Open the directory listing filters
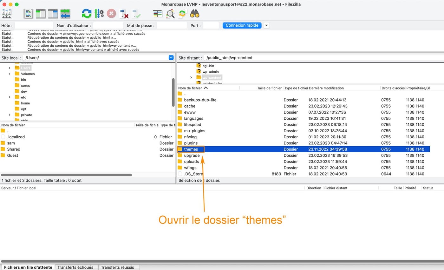Viewport: 444px width, 270px height. (158, 13)
